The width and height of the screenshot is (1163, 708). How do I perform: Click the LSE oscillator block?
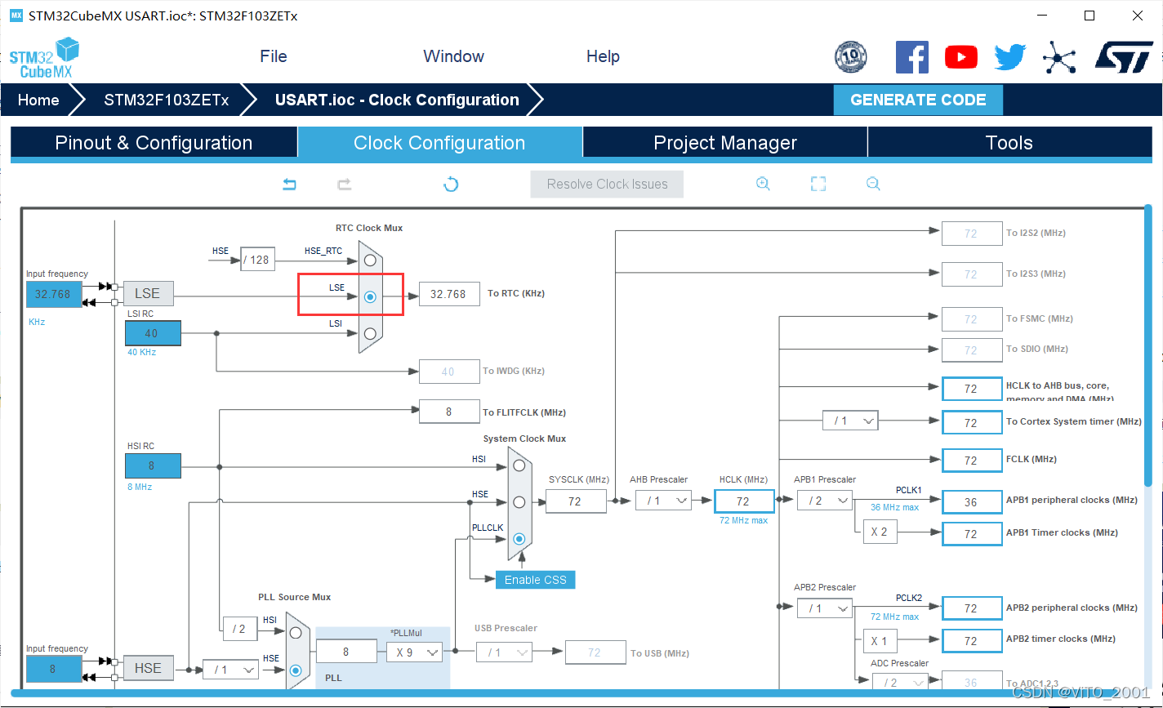click(147, 293)
